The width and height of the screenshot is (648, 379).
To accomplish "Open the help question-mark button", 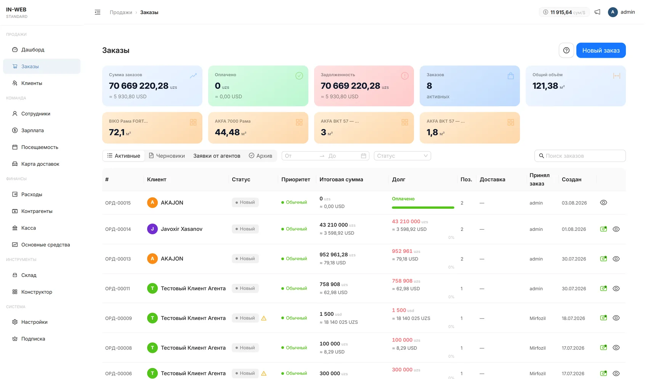I will click(x=566, y=50).
